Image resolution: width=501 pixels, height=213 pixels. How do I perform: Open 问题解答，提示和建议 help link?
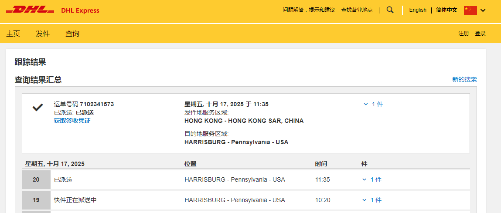click(309, 10)
